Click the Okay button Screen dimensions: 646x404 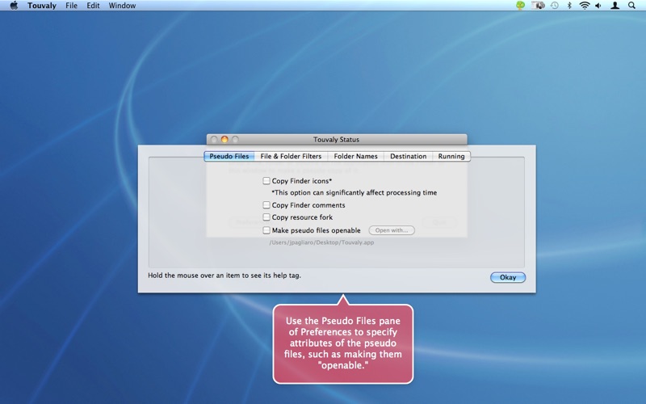pyautogui.click(x=508, y=277)
